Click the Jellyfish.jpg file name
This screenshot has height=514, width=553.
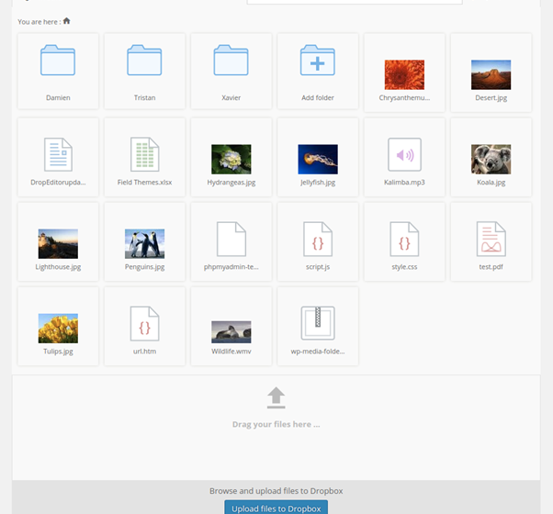point(318,183)
